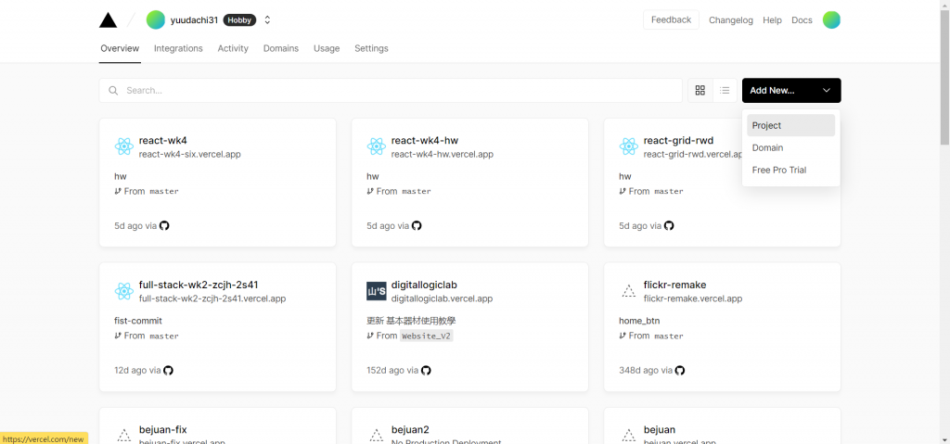The width and height of the screenshot is (950, 444).
Task: Click GitHub icon on react-wk4-hw card
Action: [x=417, y=225]
